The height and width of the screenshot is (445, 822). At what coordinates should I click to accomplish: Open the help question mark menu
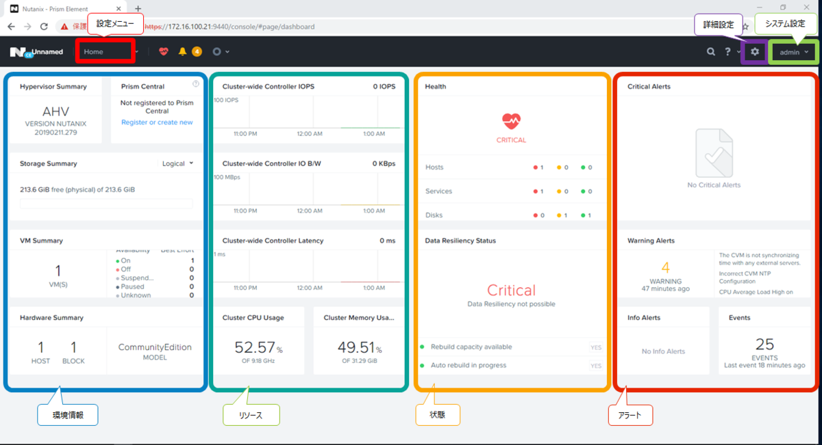(731, 52)
